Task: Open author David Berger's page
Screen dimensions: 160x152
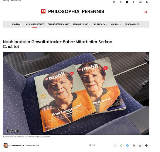Action: pyautogui.click(x=18, y=145)
